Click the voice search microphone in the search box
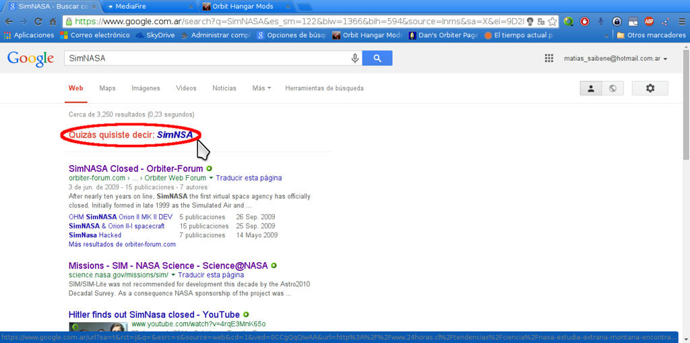This screenshot has height=343, width=690. point(354,58)
